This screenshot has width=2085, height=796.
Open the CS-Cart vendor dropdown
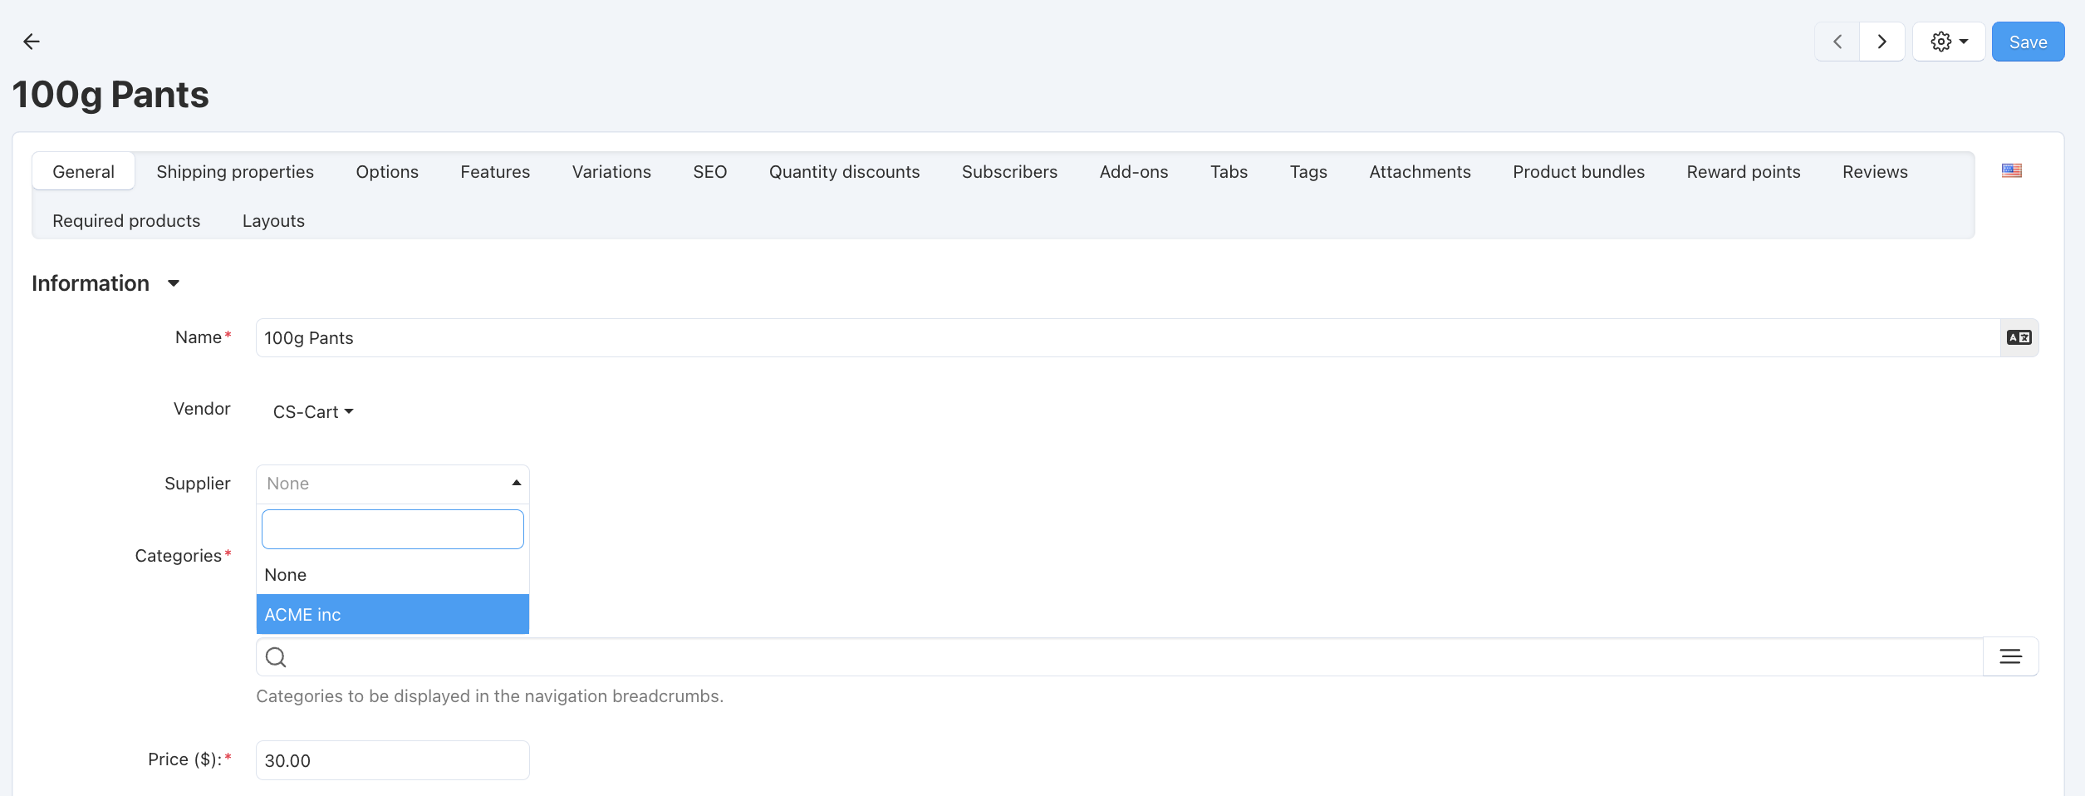(313, 412)
